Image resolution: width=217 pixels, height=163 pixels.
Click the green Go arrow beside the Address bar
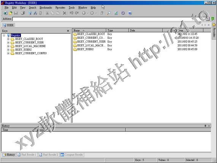[212, 19]
